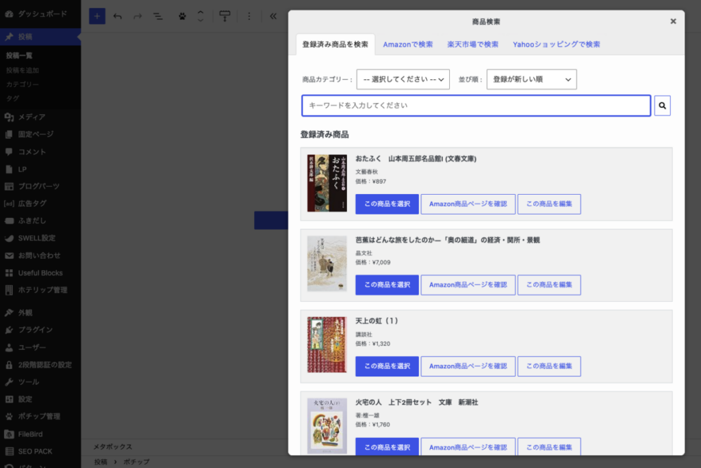The height and width of the screenshot is (468, 701).
Task: Open Useful Blocks in the sidebar
Action: pos(40,273)
